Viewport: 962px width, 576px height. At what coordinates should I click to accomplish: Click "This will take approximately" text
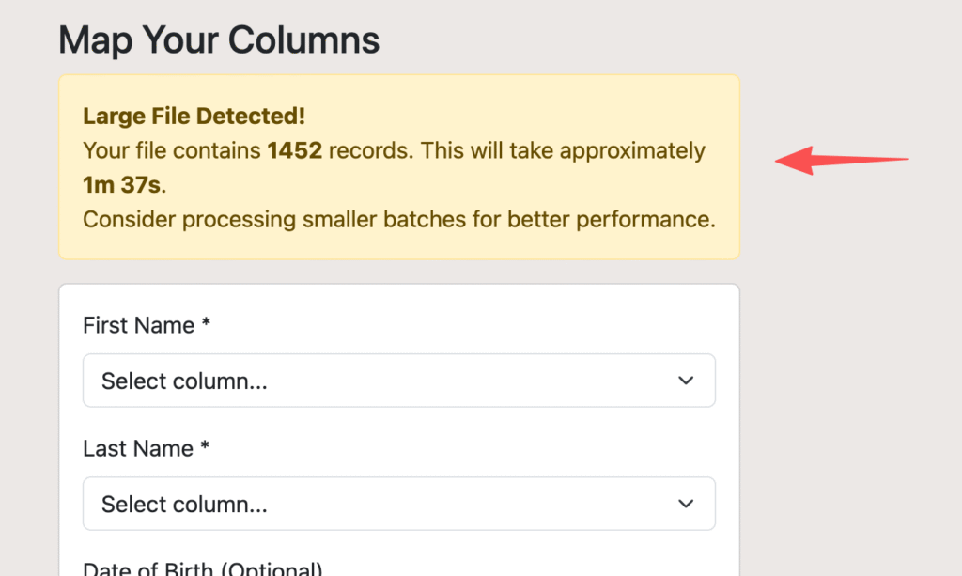563,150
